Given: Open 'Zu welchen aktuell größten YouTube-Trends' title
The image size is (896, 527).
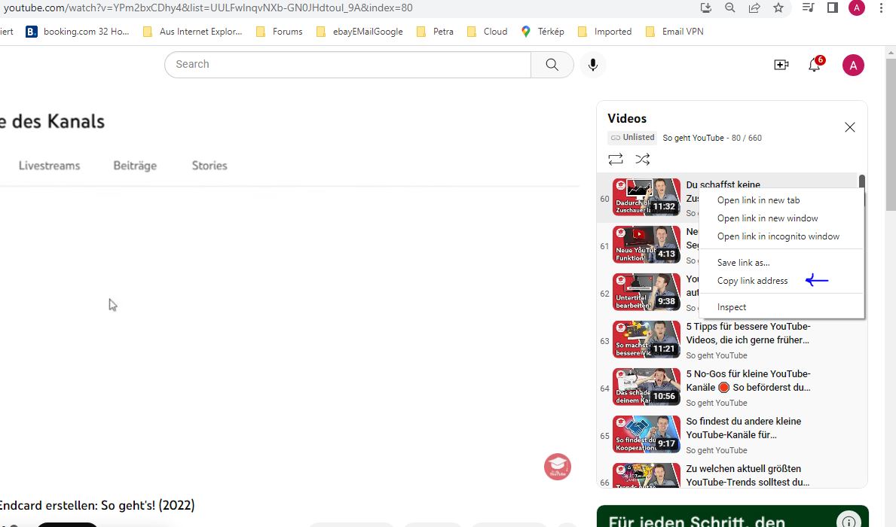Looking at the screenshot, I should pyautogui.click(x=748, y=475).
